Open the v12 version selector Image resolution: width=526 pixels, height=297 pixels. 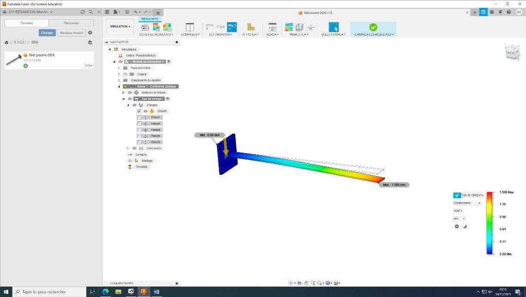(89, 66)
